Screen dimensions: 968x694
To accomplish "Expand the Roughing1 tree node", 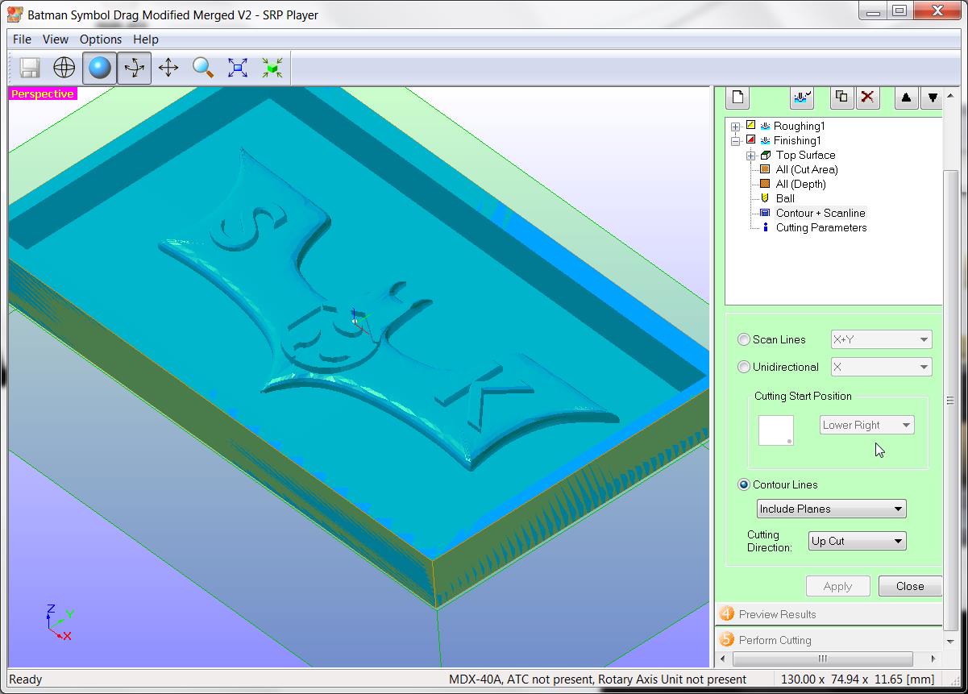I will coord(735,127).
